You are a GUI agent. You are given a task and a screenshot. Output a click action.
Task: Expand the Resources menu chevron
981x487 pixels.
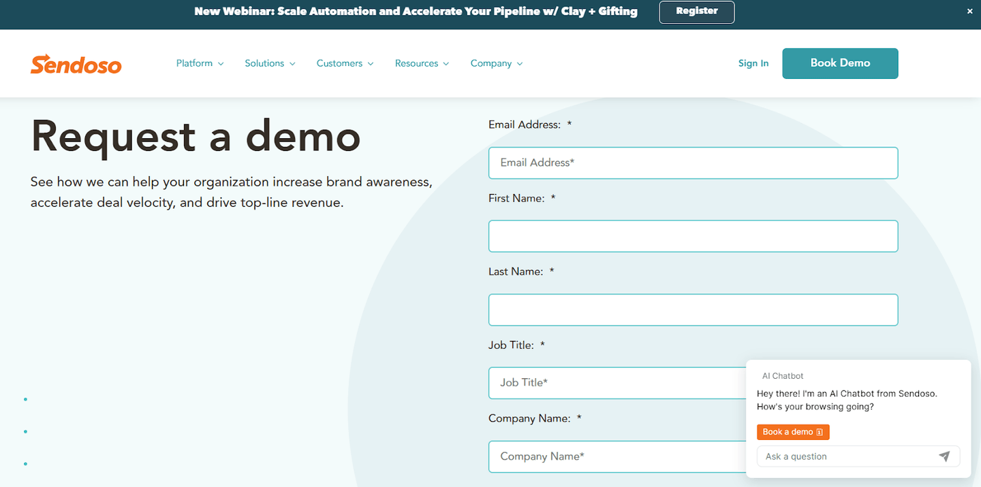[446, 64]
